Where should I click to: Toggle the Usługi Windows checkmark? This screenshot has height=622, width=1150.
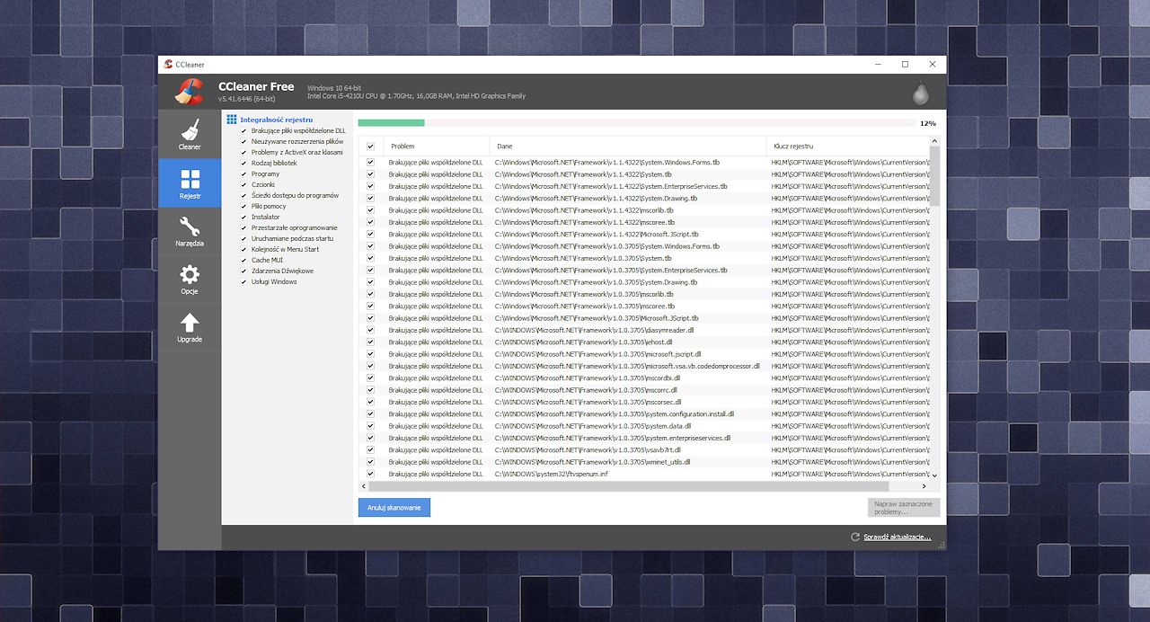(x=243, y=281)
